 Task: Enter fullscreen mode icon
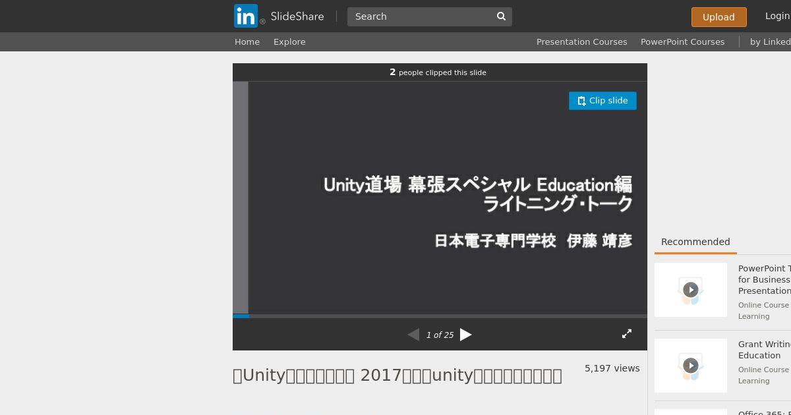coord(627,334)
